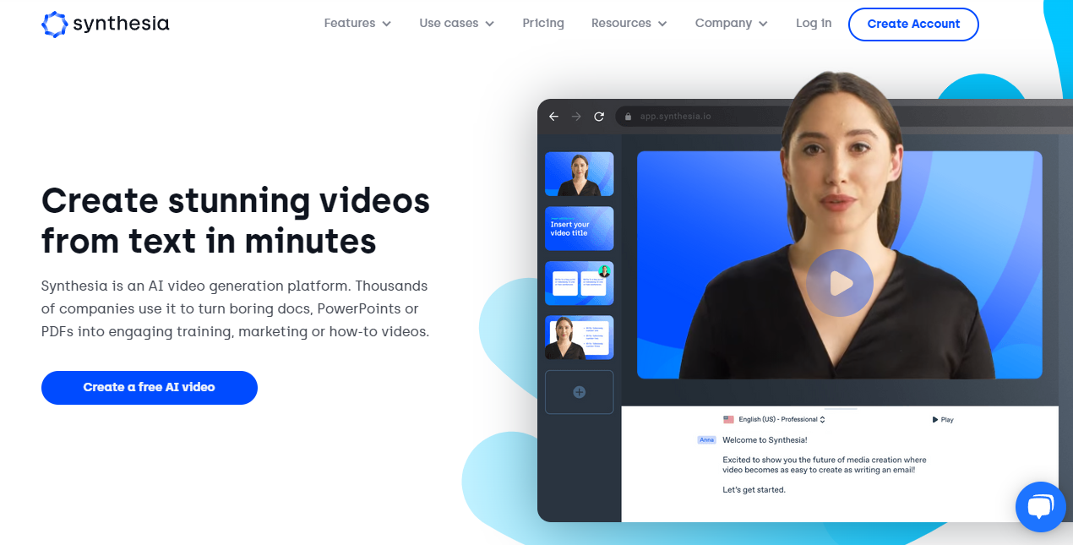This screenshot has width=1073, height=545.
Task: Open the Resources dropdown
Action: tap(629, 23)
